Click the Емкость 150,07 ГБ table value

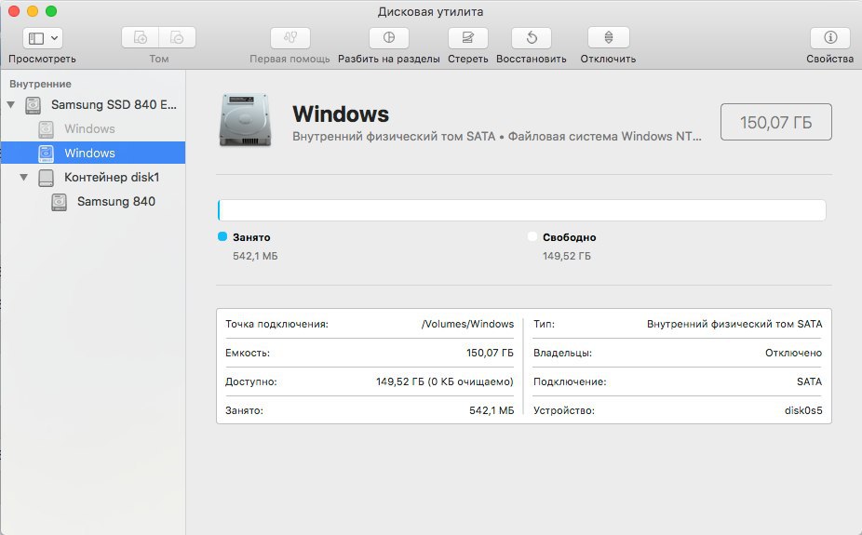[x=490, y=353]
